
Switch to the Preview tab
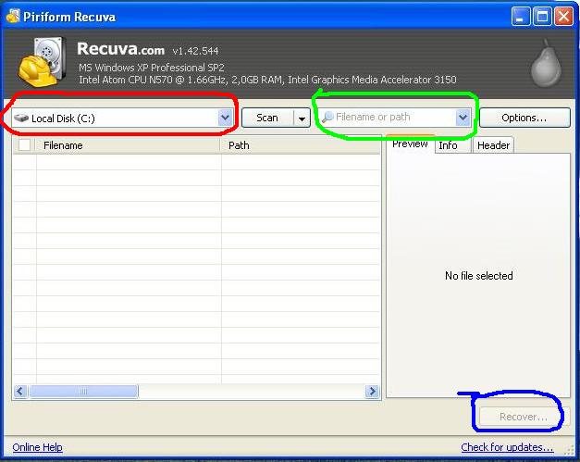click(x=410, y=144)
